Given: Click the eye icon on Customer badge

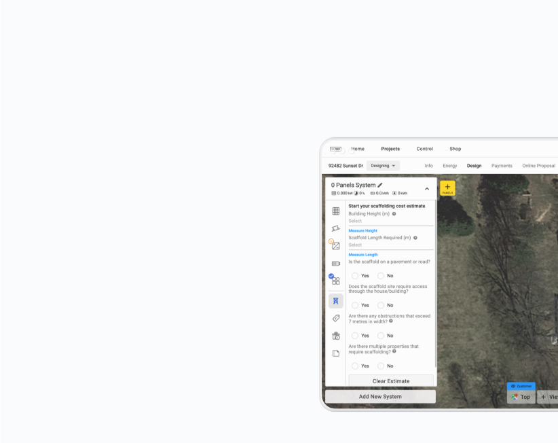Looking at the screenshot, I should click(513, 386).
